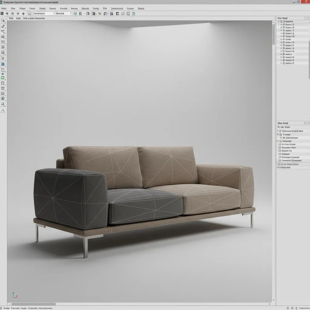Click the orange-accented icon in top toolbar

pyautogui.click(x=99, y=14)
